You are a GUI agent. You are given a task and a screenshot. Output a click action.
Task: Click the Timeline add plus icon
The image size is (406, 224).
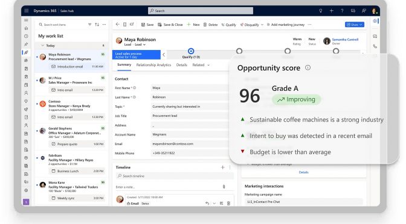(222, 167)
